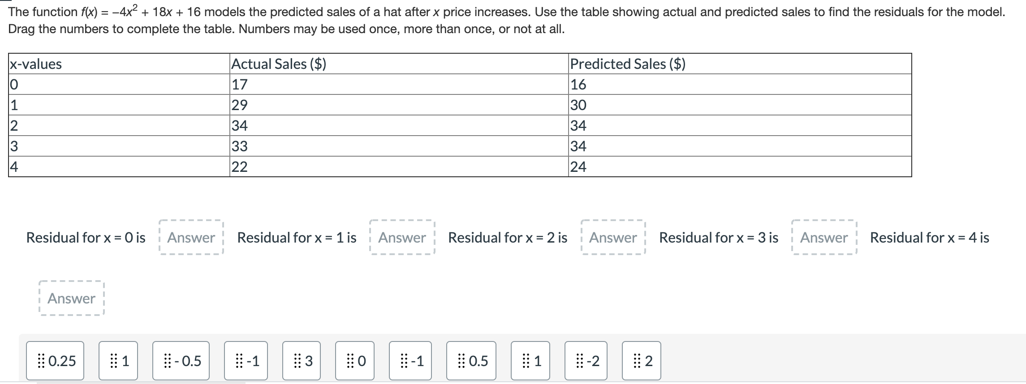Click the Answer box on the second line
Image resolution: width=1026 pixels, height=384 pixels.
click(71, 299)
